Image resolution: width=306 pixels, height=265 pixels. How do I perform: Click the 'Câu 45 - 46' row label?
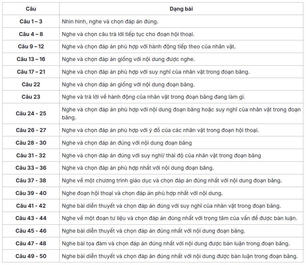[31, 231]
